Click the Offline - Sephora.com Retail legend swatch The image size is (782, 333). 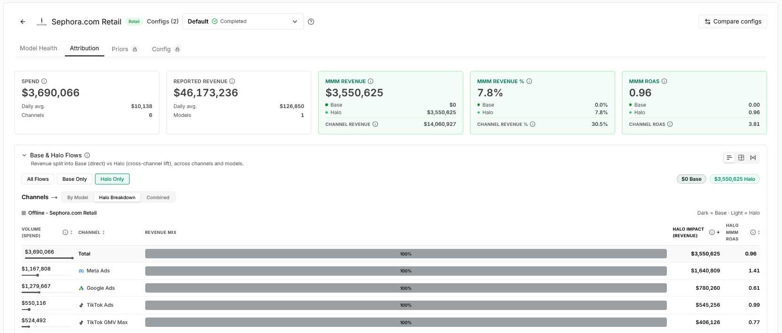point(24,213)
